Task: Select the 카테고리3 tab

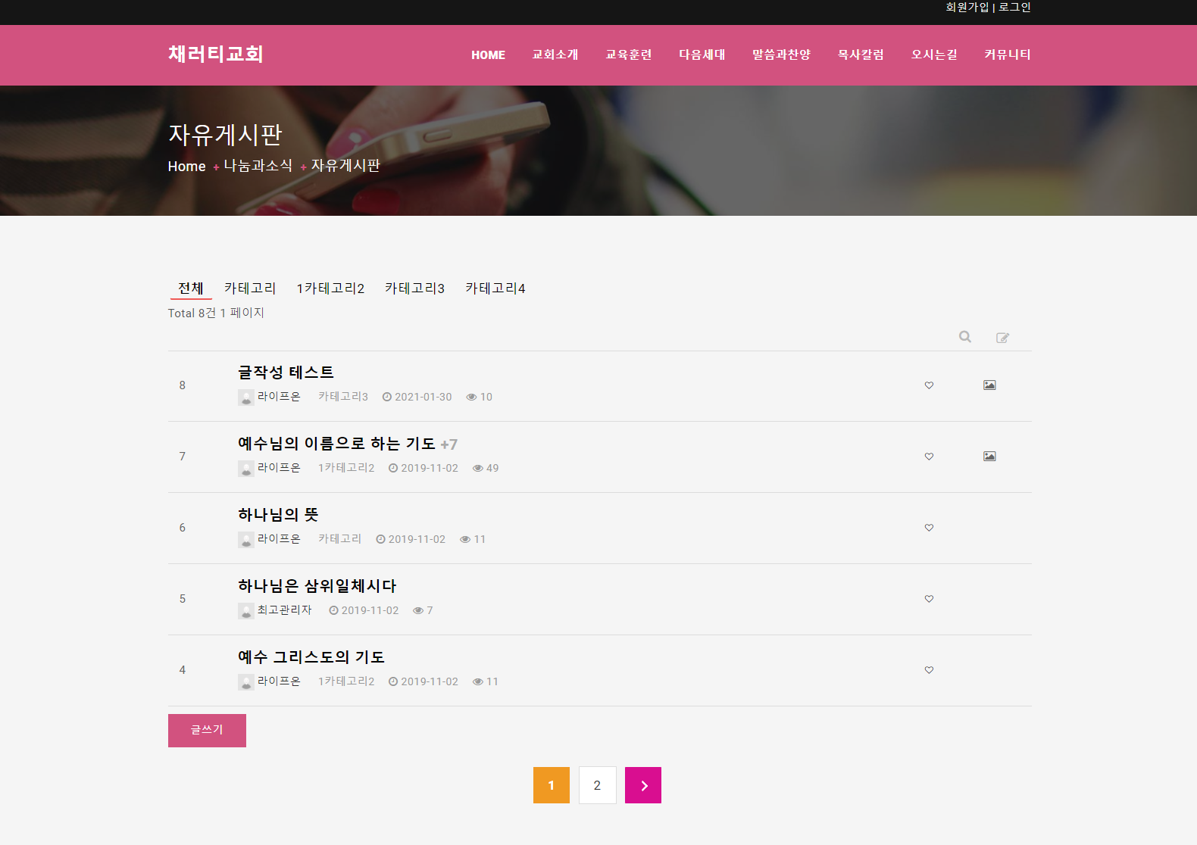Action: (x=414, y=288)
